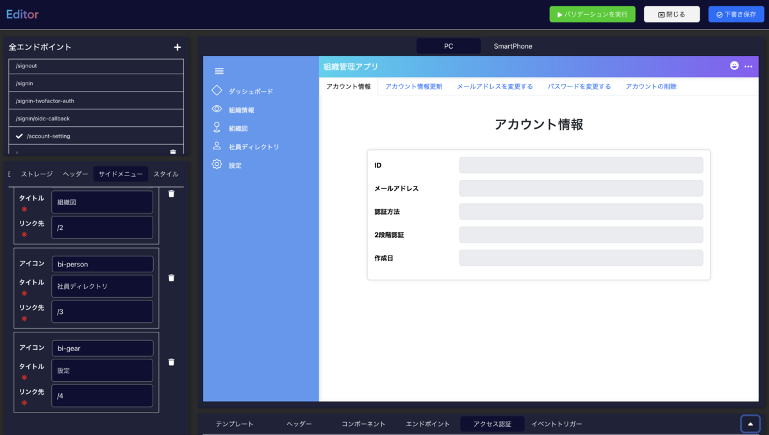This screenshot has height=435, width=769.
Task: Switch the preview to PC
Action: click(x=449, y=46)
